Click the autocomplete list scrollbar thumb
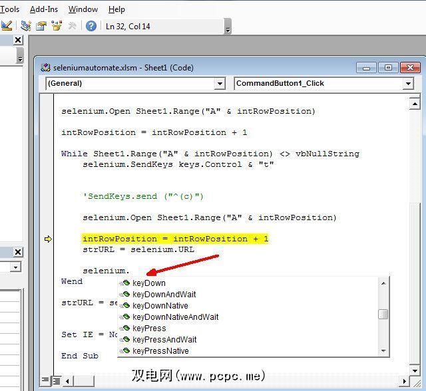The image size is (426, 391). (x=383, y=315)
